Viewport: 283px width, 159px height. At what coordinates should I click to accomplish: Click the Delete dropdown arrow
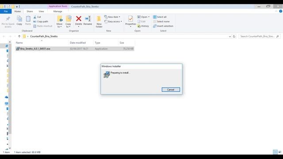[79, 26]
